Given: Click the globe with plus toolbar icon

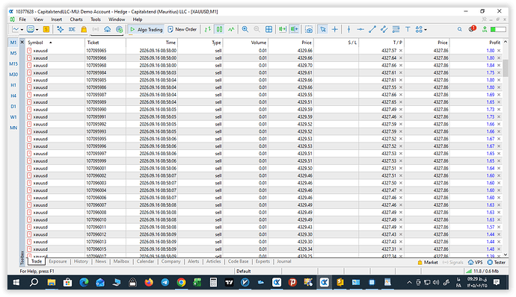Looking at the screenshot, I should (x=119, y=30).
